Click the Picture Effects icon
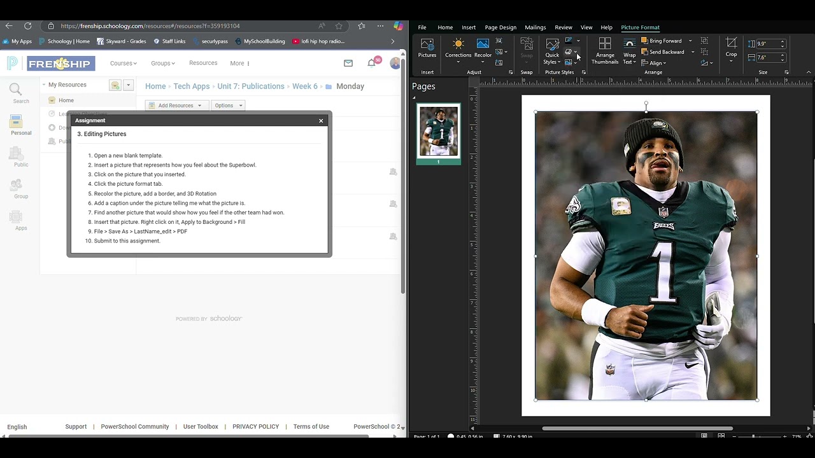 [569, 52]
